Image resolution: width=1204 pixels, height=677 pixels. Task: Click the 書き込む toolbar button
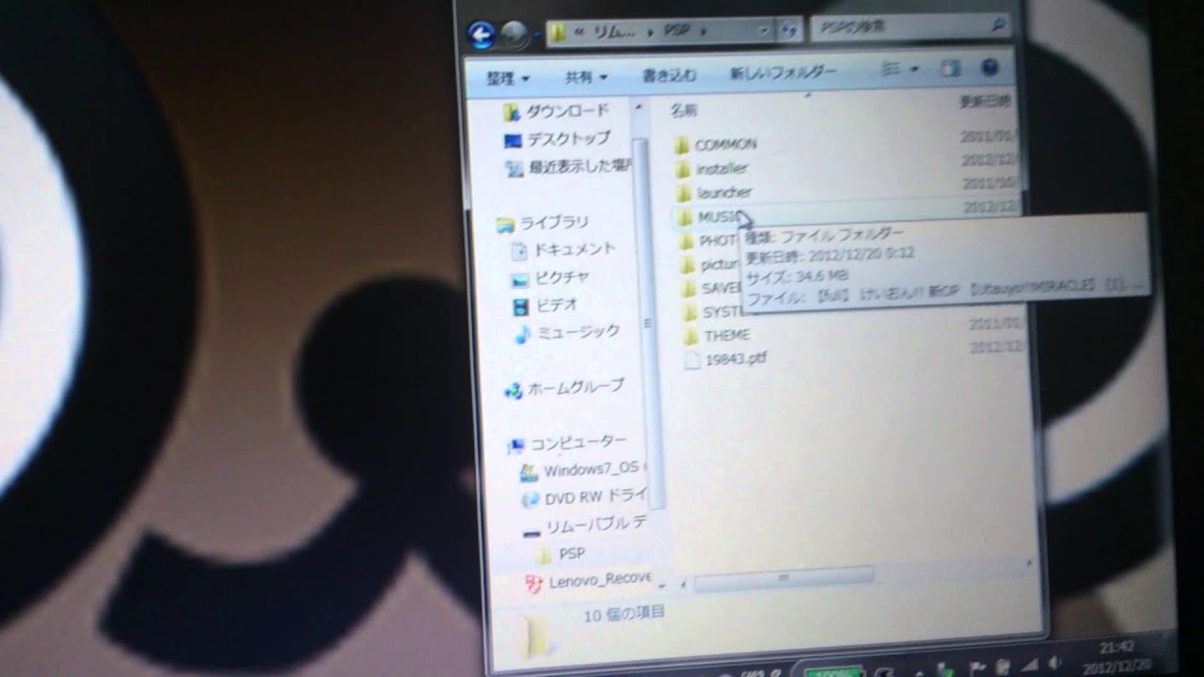pyautogui.click(x=669, y=74)
